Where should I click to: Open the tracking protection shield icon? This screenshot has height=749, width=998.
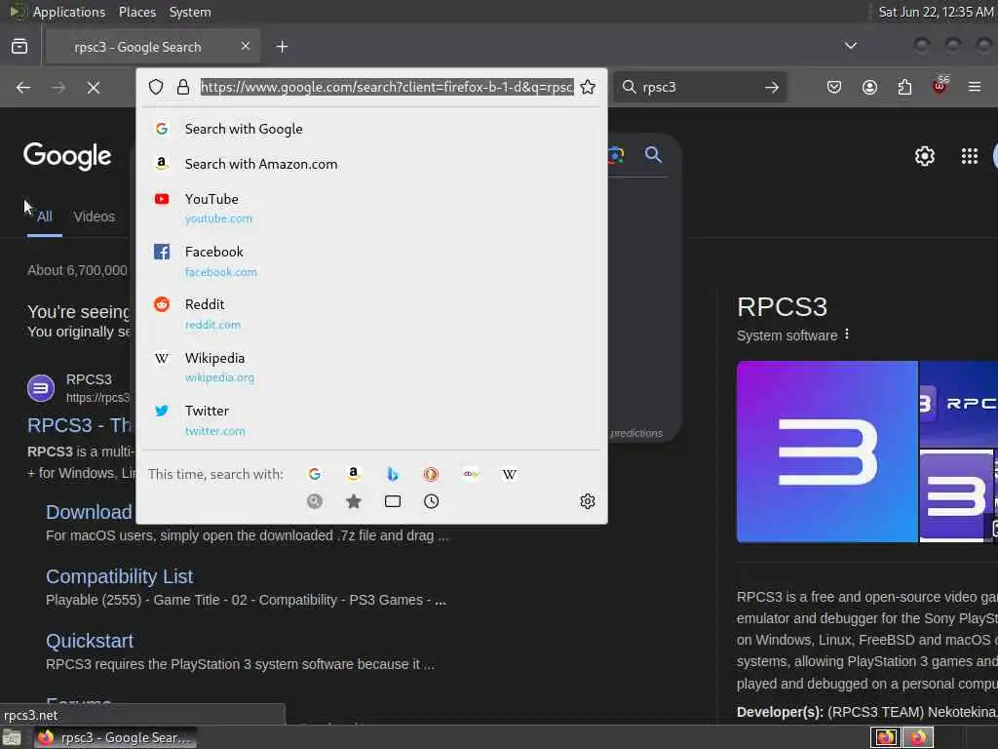click(156, 87)
